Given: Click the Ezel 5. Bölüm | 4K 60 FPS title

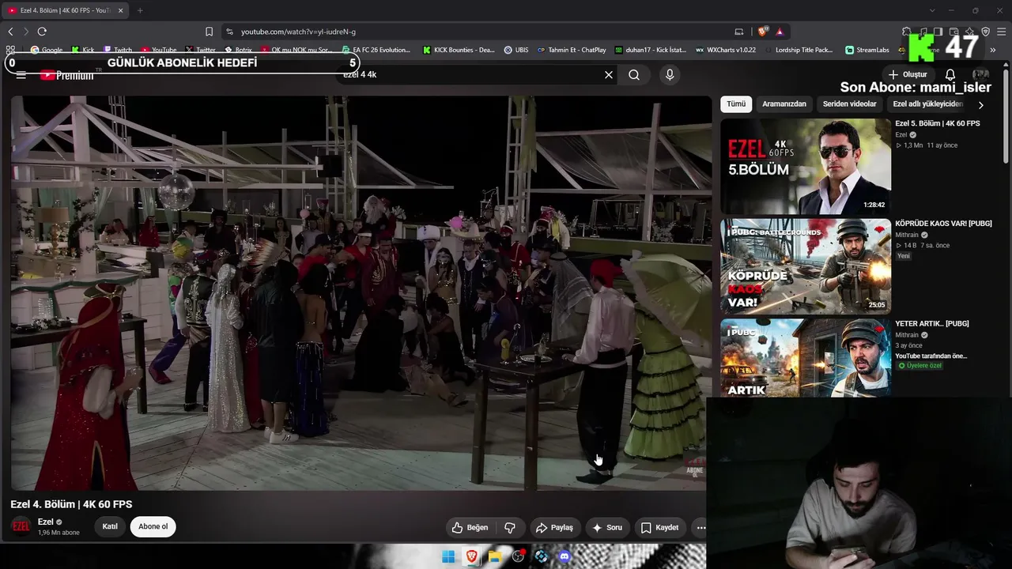Looking at the screenshot, I should point(937,123).
